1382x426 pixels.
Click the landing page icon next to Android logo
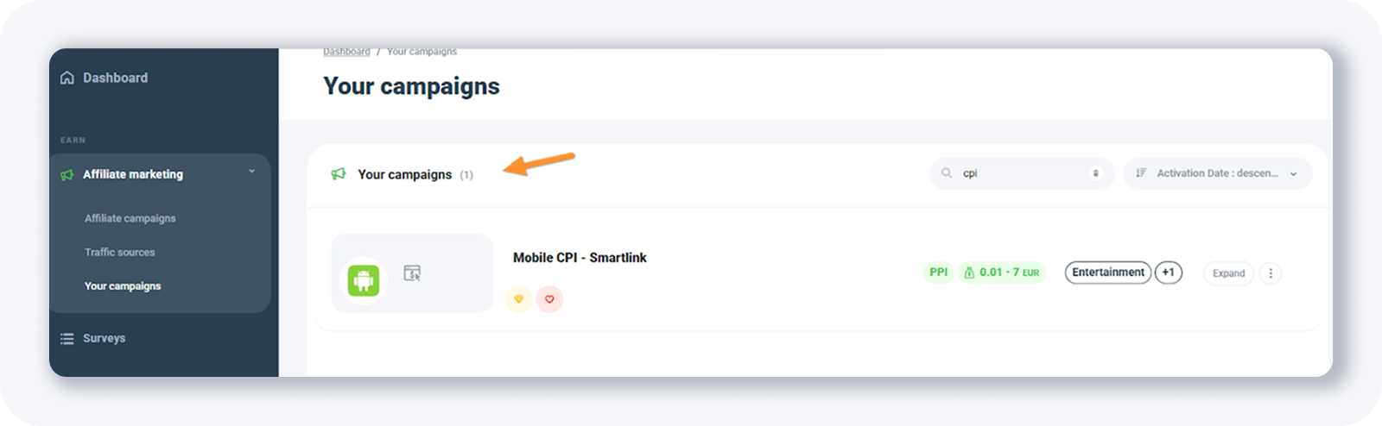coord(412,273)
